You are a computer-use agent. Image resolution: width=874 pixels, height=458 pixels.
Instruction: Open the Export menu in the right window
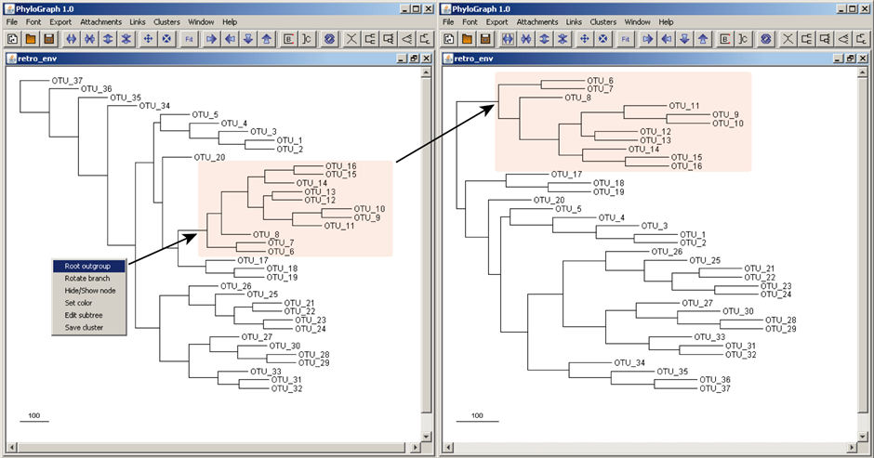(497, 21)
